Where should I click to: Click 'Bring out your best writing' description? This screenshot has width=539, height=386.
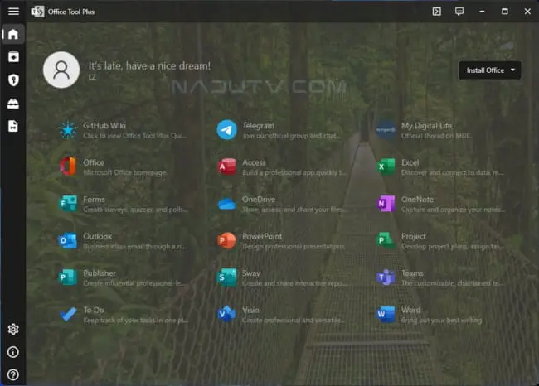pos(441,320)
